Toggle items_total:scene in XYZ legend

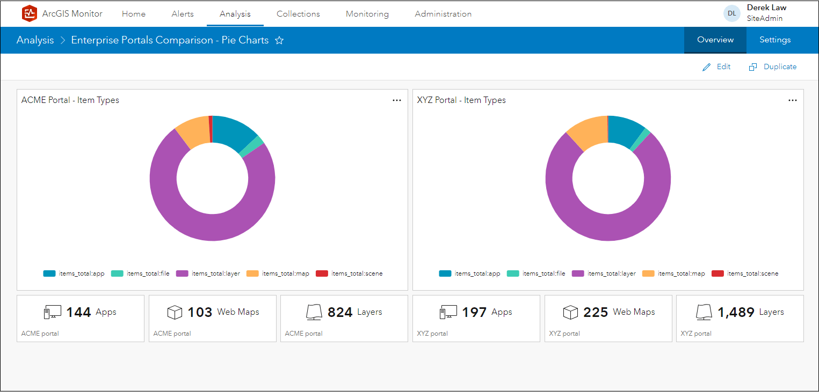point(745,273)
